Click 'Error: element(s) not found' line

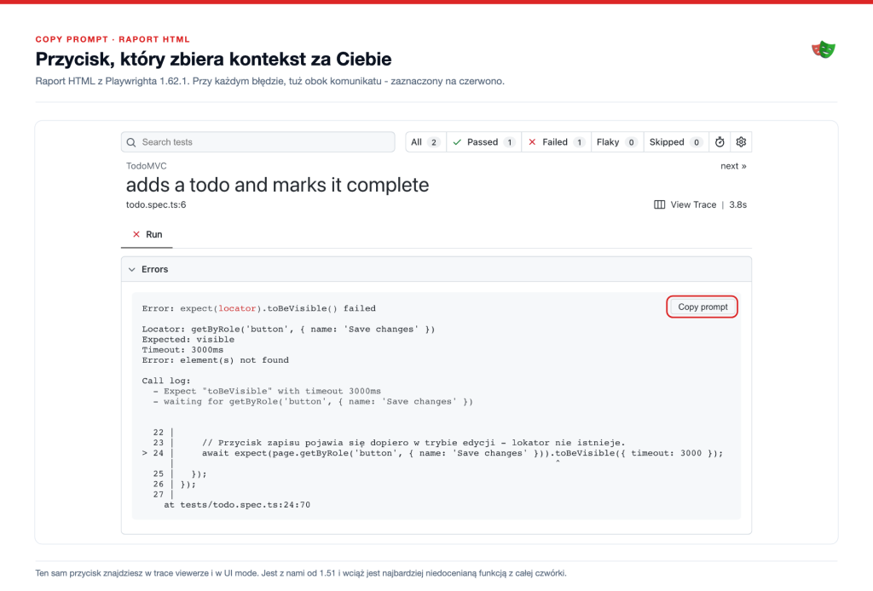click(216, 360)
